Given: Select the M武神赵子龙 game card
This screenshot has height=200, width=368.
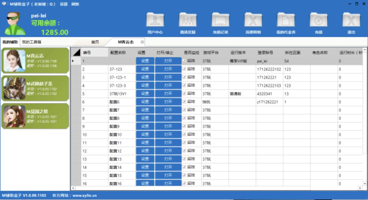Looking at the screenshot, I should (x=35, y=88).
